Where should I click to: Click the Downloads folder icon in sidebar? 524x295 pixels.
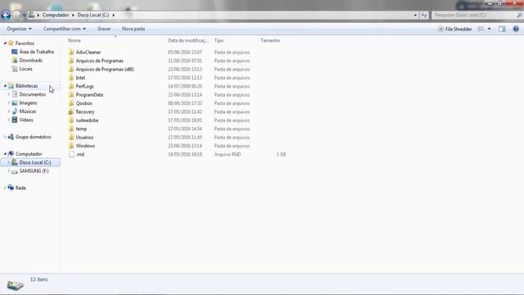pyautogui.click(x=15, y=60)
